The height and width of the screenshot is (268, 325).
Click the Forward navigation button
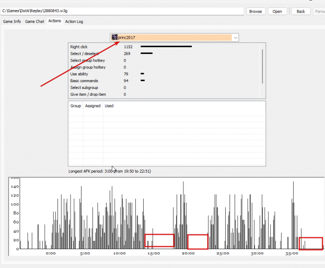pyautogui.click(x=319, y=12)
